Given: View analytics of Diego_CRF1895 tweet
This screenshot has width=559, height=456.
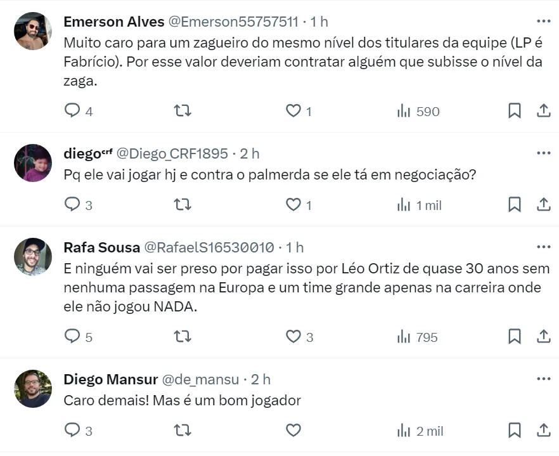Looking at the screenshot, I should point(418,205).
